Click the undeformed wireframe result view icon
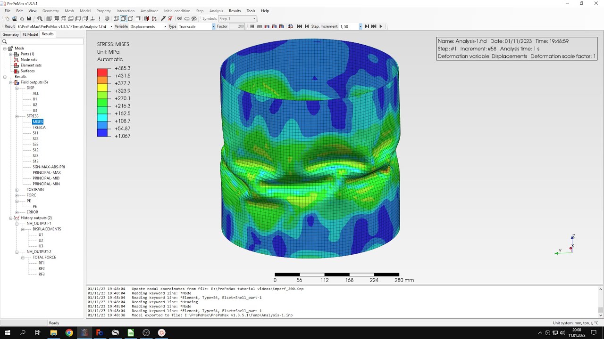The image size is (604, 339). pyautogui.click(x=274, y=26)
